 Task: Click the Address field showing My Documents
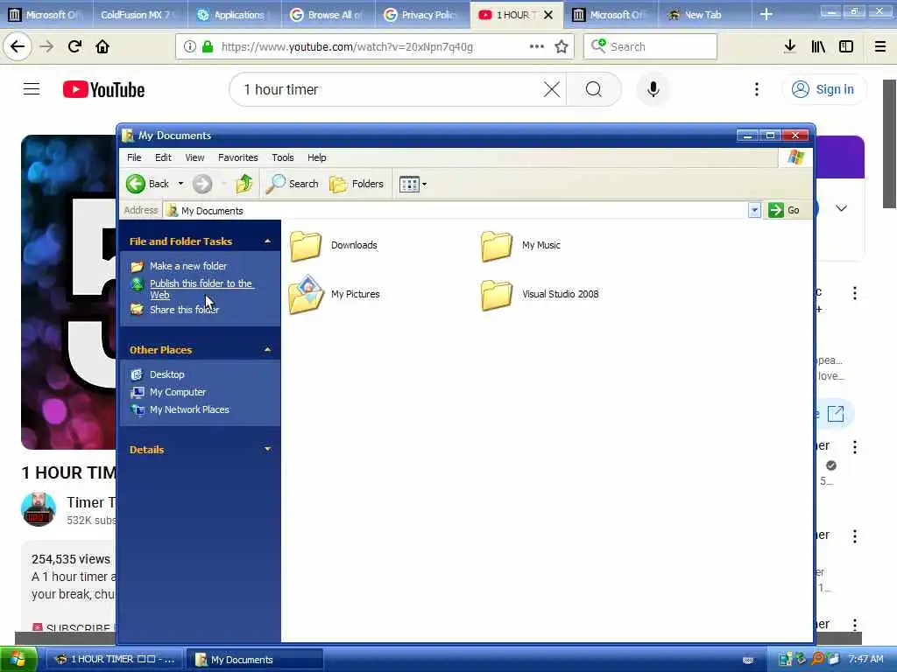[x=456, y=211]
